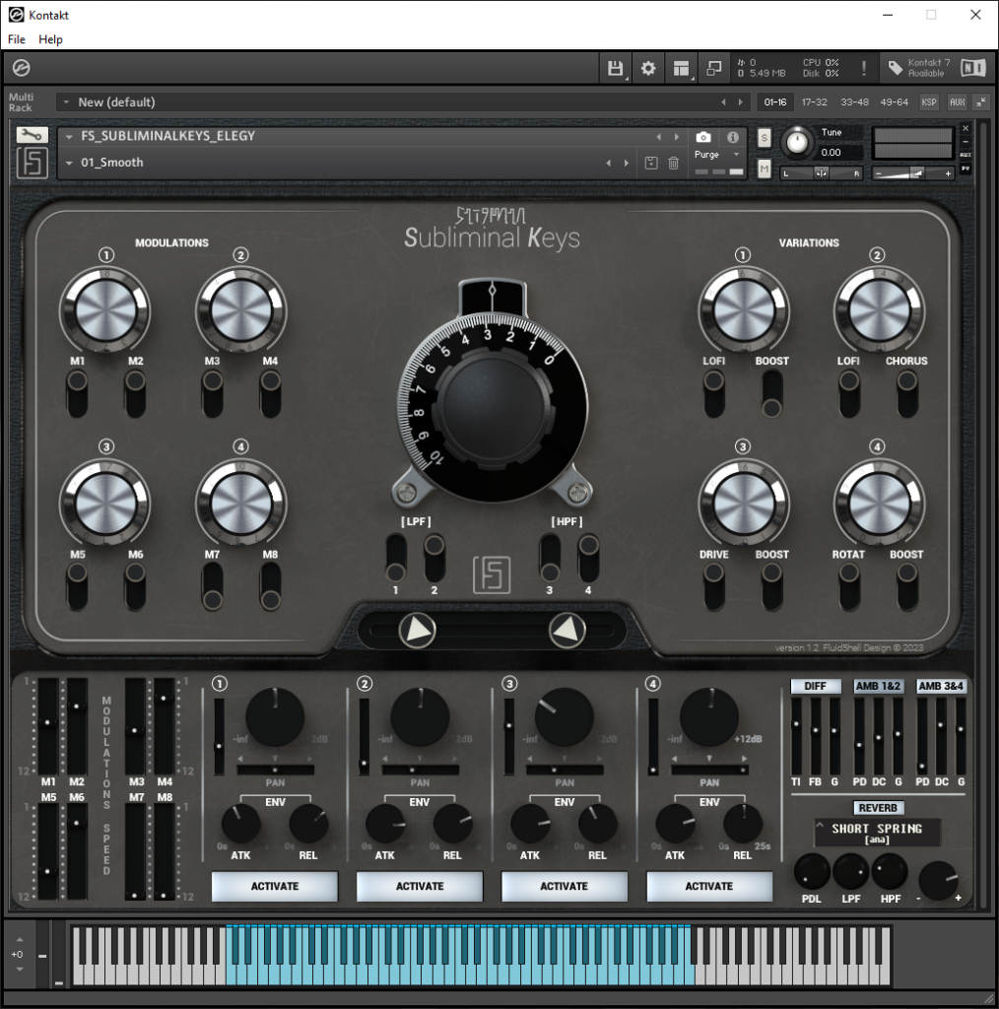Viewport: 999px width, 1009px height.
Task: Toggle the ROTAT switch
Action: click(849, 586)
